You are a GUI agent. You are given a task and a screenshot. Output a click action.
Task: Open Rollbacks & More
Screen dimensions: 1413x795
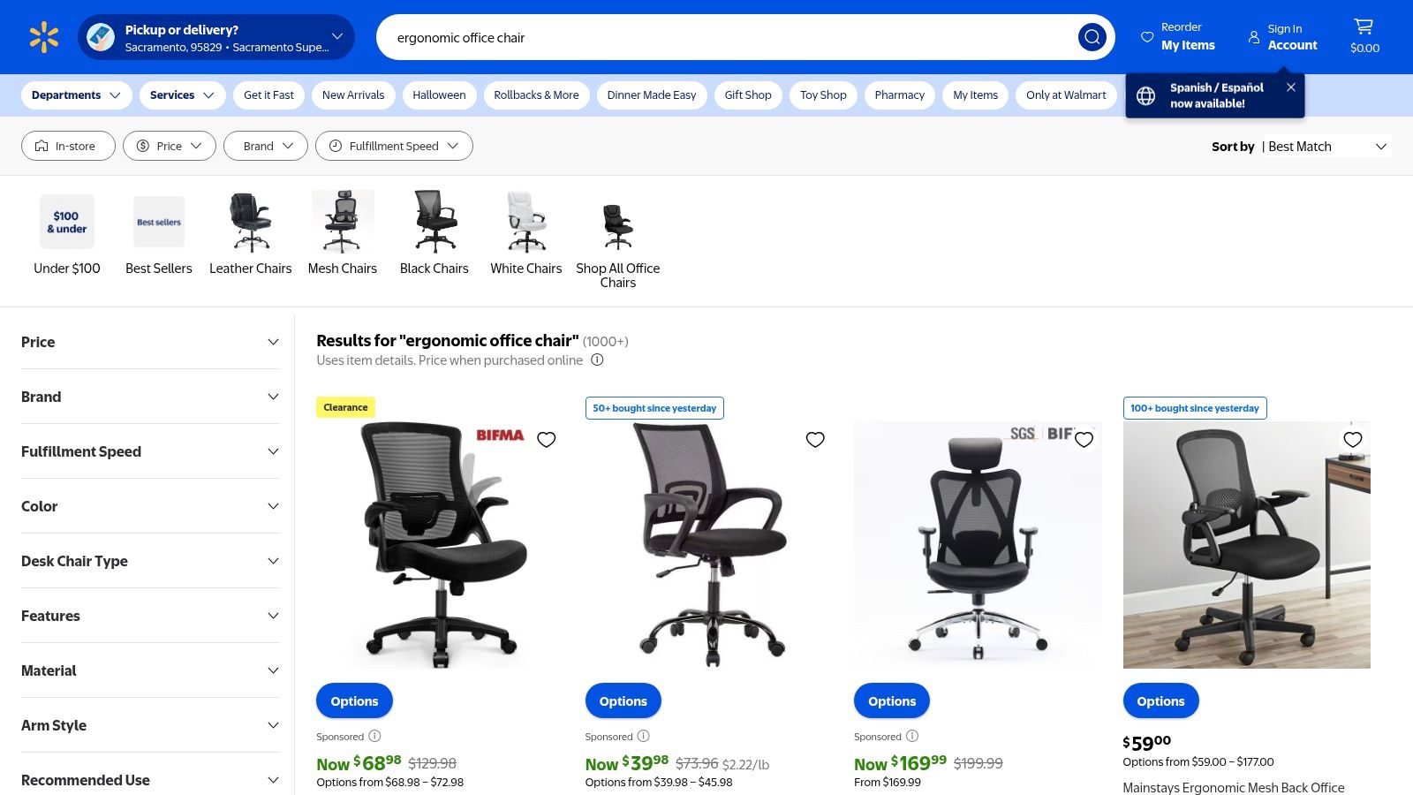(536, 95)
